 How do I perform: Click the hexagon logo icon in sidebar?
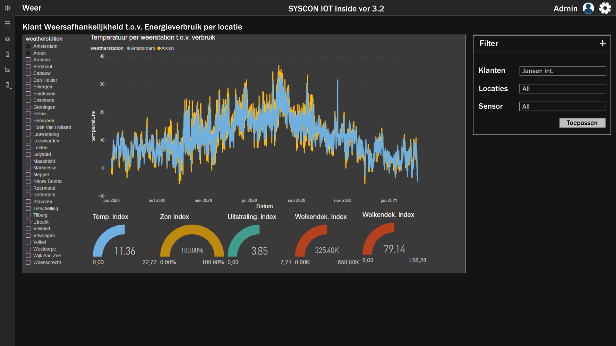[x=7, y=8]
